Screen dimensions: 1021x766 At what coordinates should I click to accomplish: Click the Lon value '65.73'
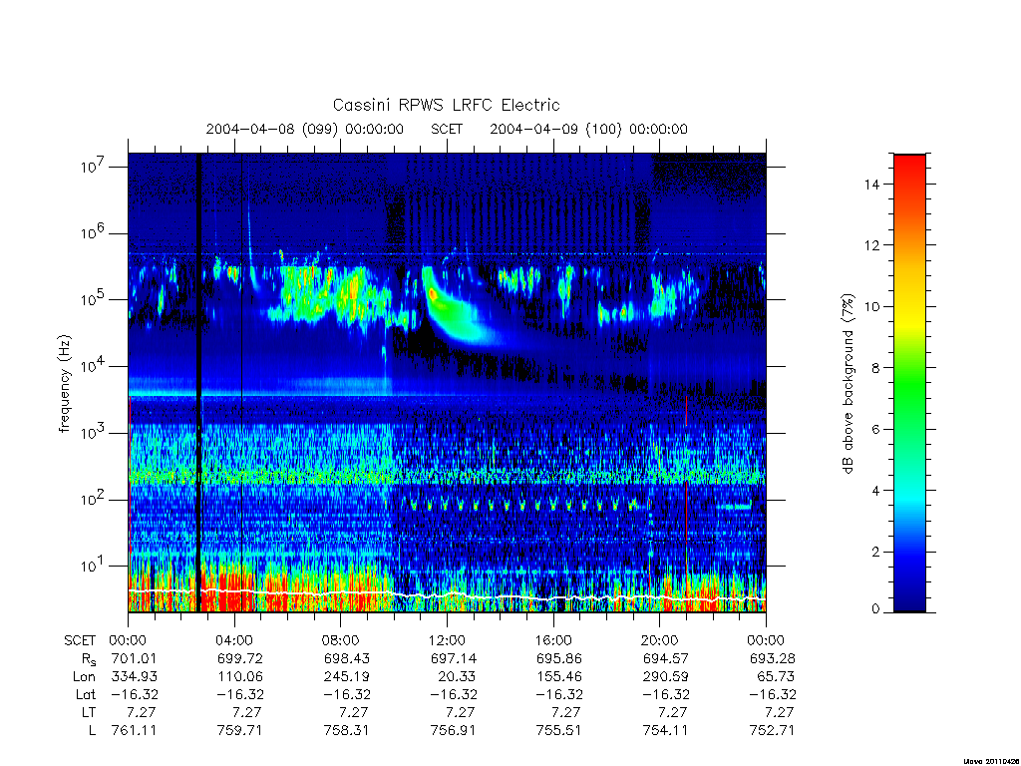tap(776, 677)
